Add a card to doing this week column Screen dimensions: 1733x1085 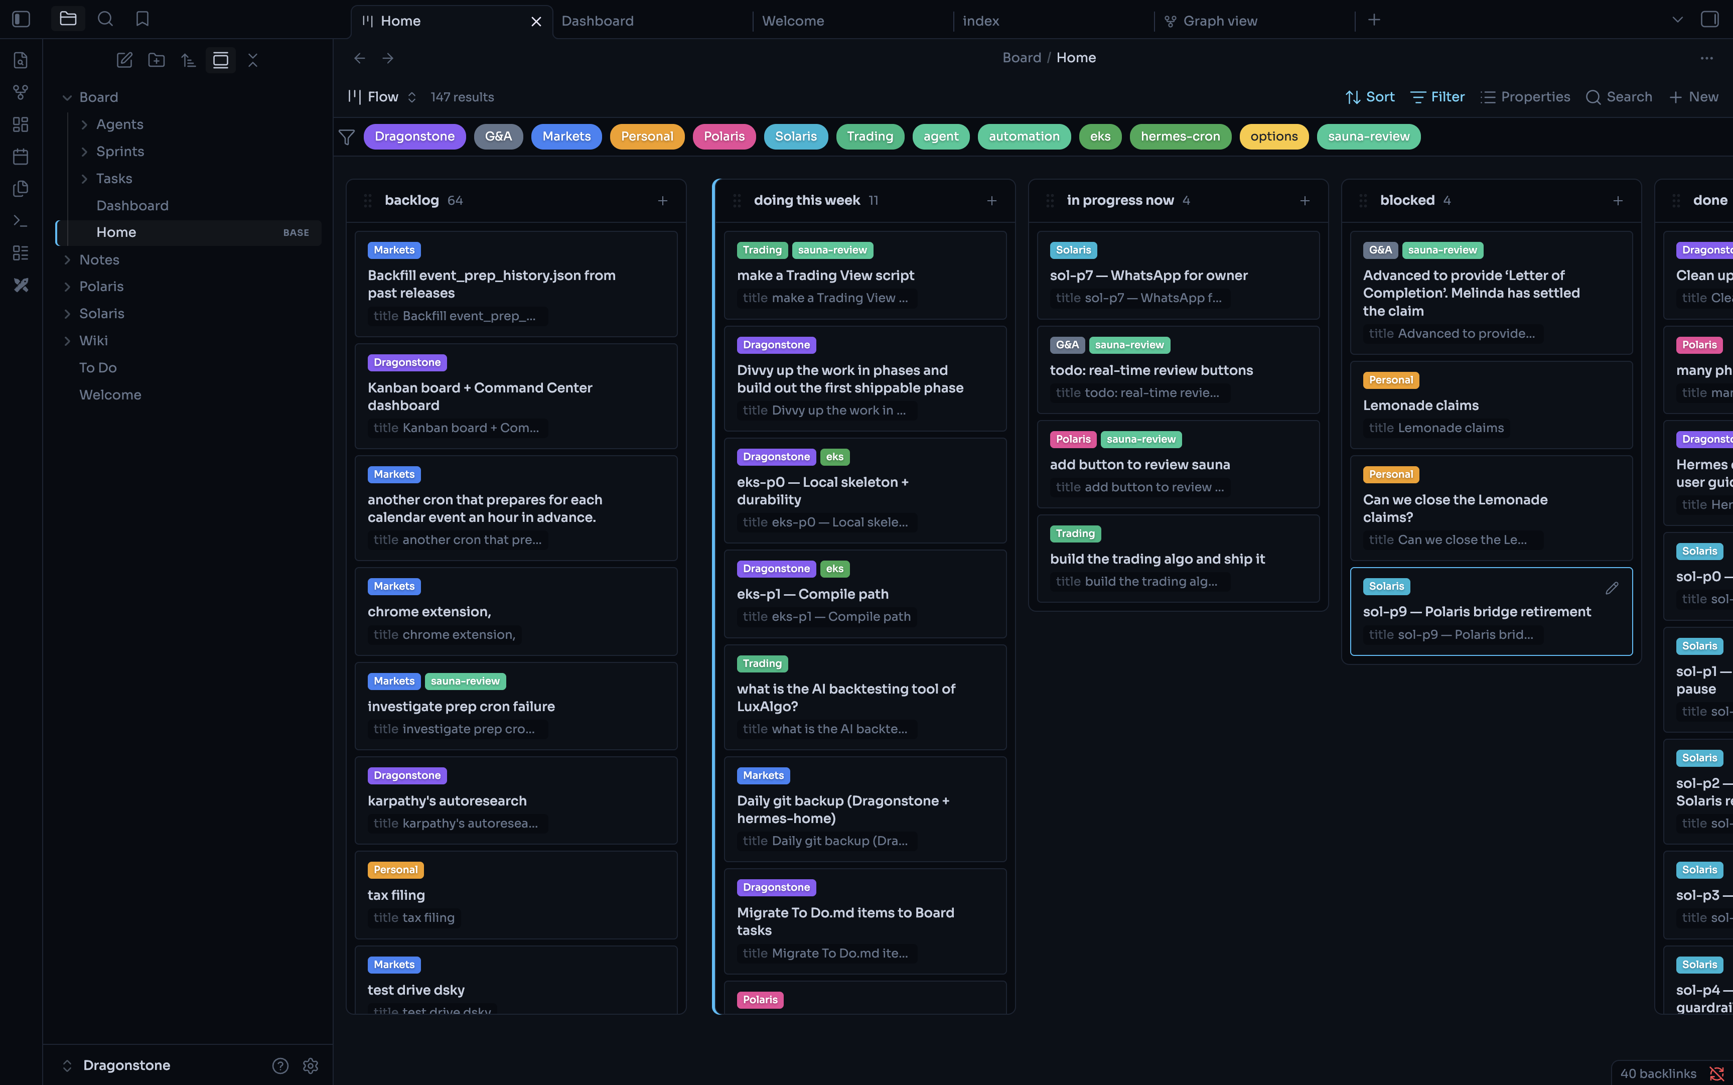pyautogui.click(x=992, y=201)
